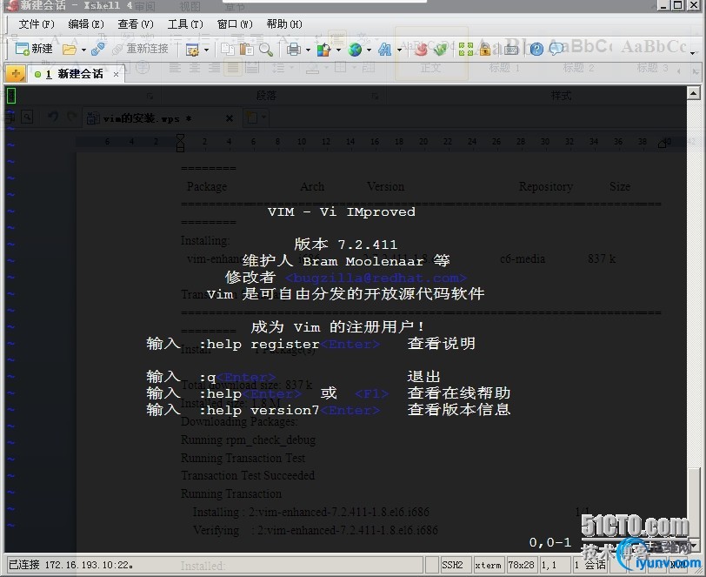Click the find magnifier icon
706x577 pixels.
[x=266, y=49]
